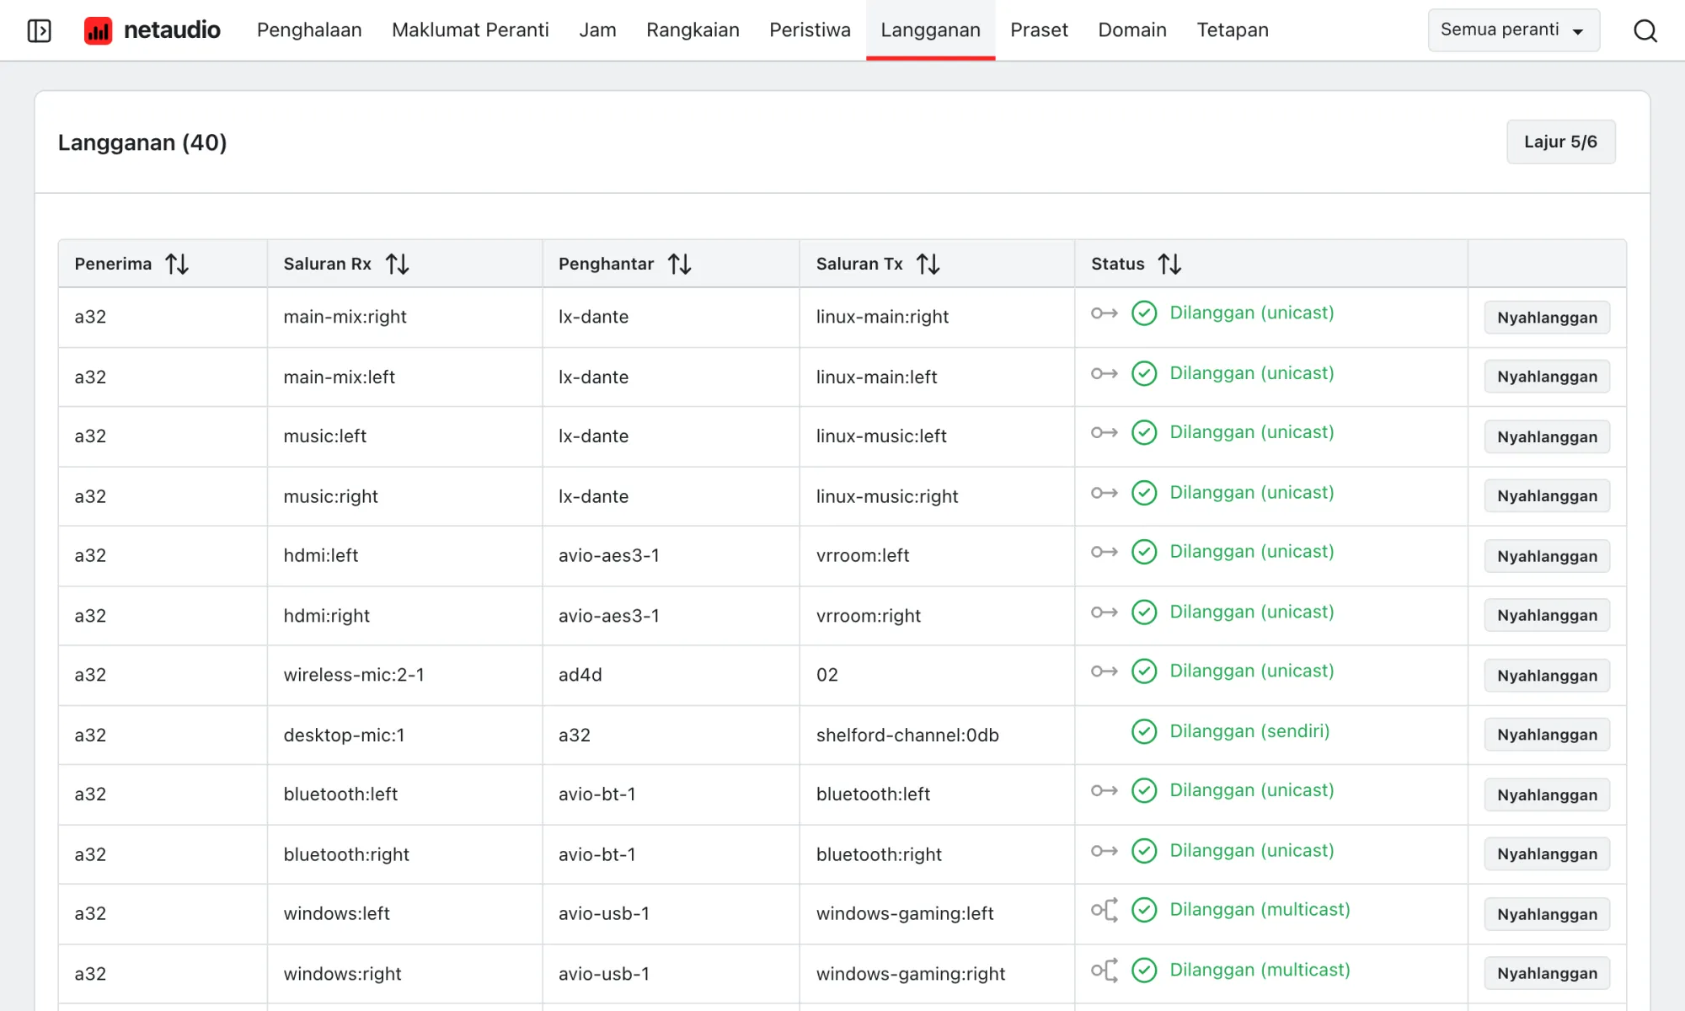1685x1011 pixels.
Task: Switch to the Domain tab
Action: tap(1132, 30)
